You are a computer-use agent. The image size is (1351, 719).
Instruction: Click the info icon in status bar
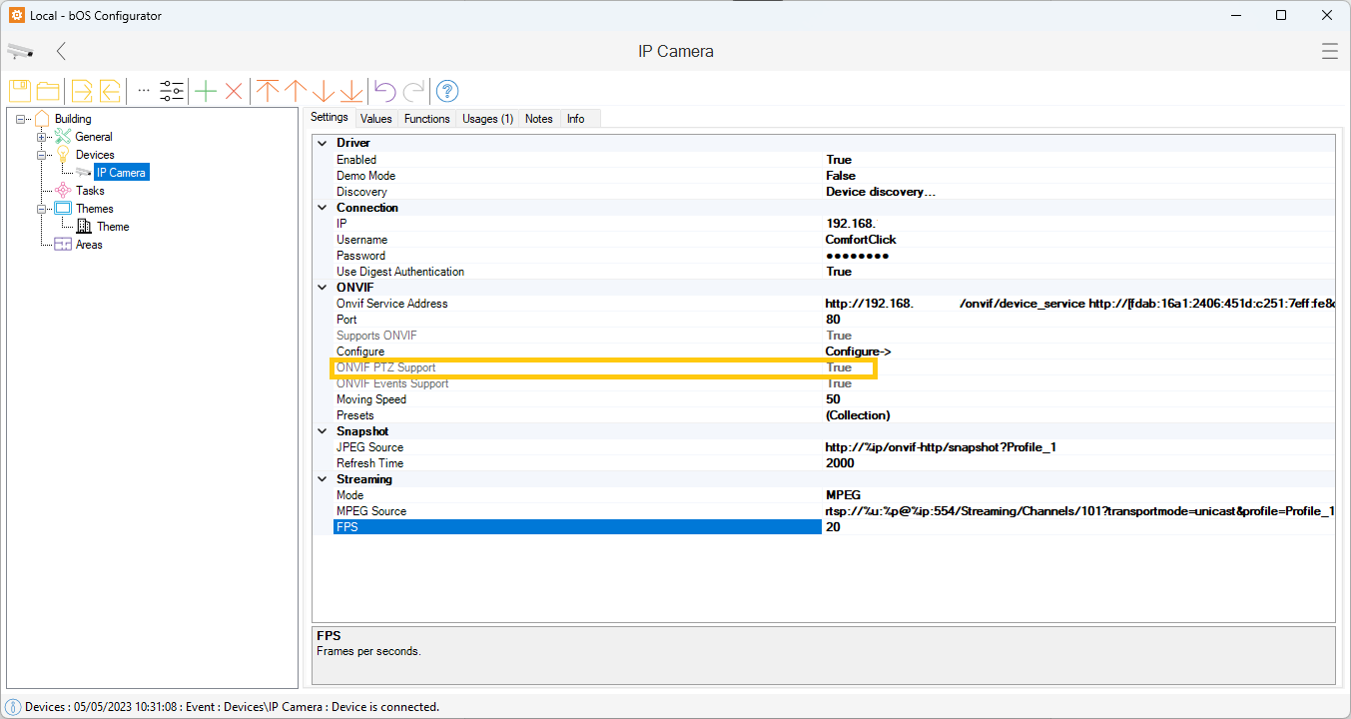click(14, 706)
